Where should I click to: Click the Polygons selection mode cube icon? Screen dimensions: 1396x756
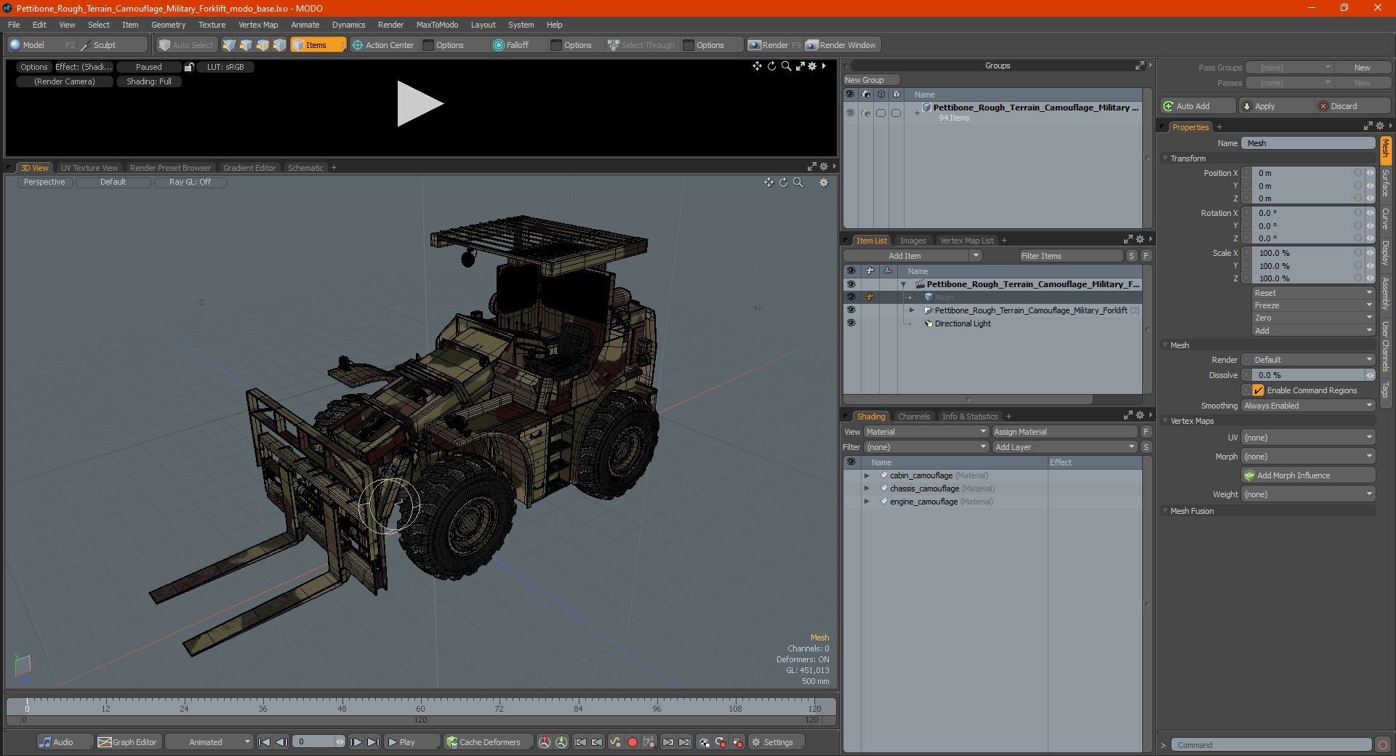click(262, 45)
